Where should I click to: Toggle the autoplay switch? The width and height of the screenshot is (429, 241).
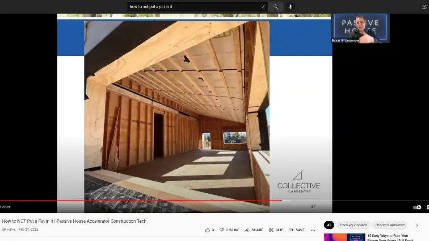(x=417, y=207)
